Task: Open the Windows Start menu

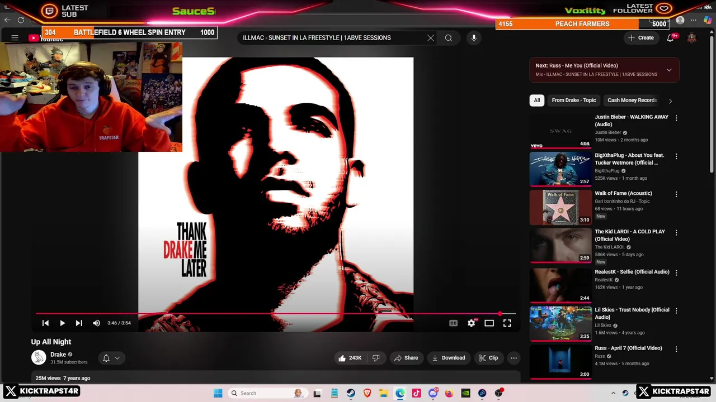Action: click(218, 393)
